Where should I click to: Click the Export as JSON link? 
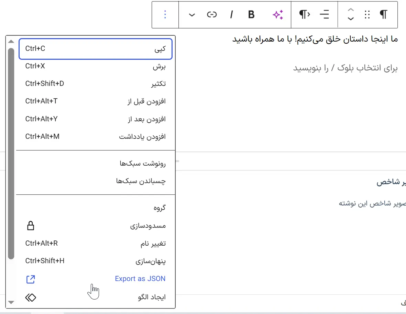click(140, 279)
